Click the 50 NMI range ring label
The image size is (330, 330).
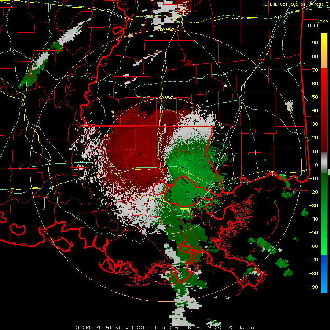tap(166, 98)
